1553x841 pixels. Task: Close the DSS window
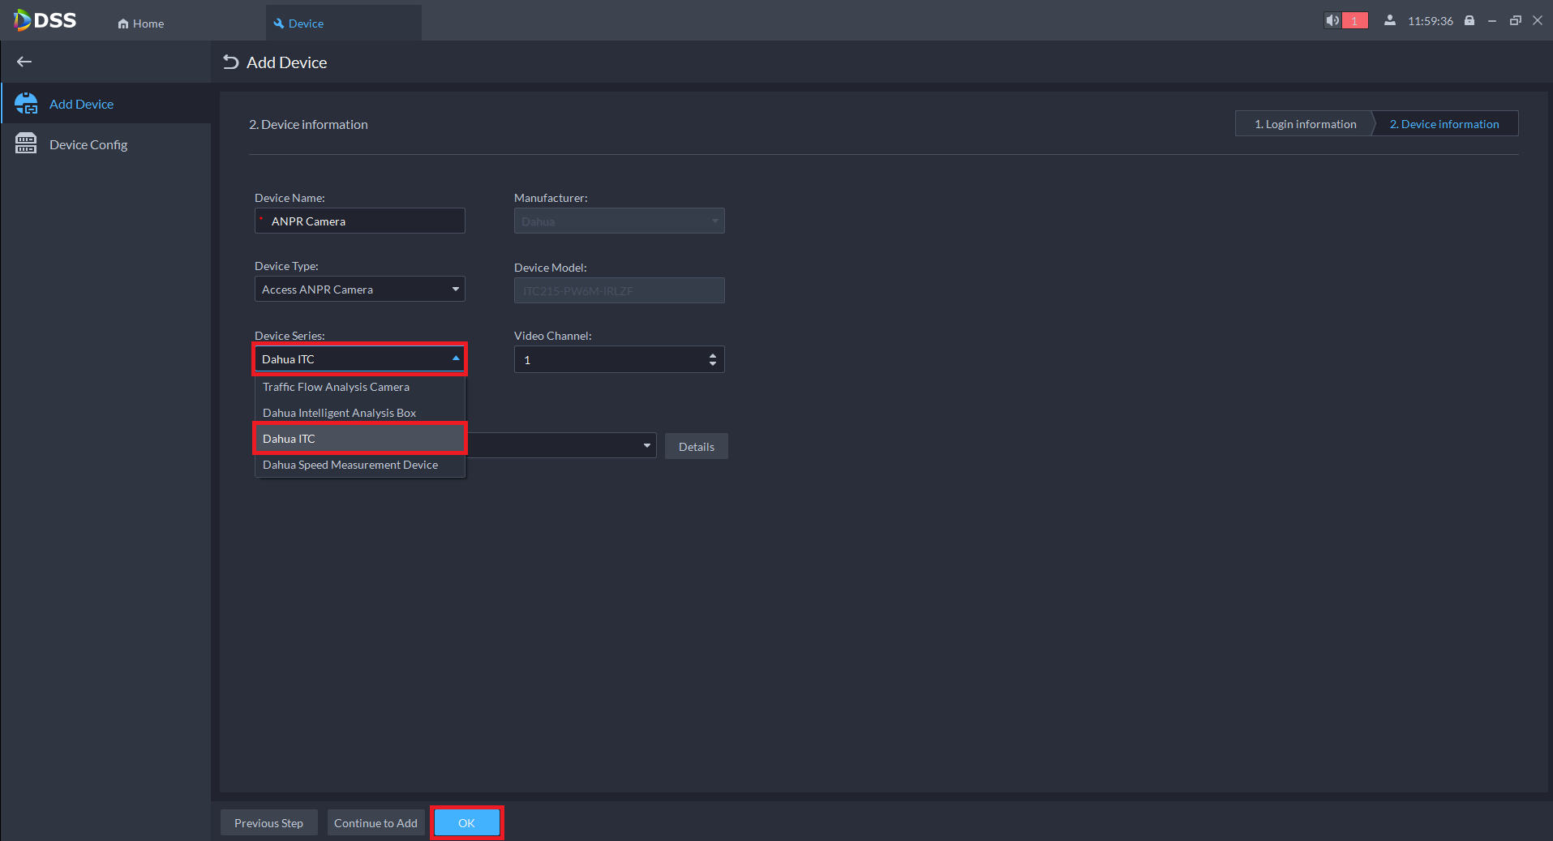[x=1538, y=20]
